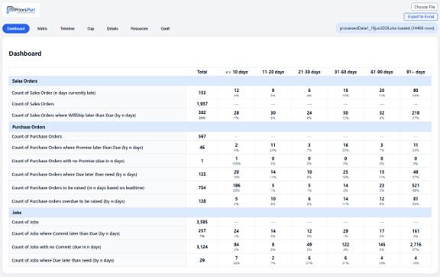Click the 90 value in late Sales Orders

(416, 90)
